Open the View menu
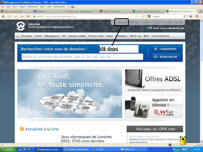The height and width of the screenshot is (152, 203). coord(15,7)
